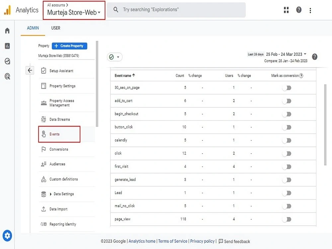The height and width of the screenshot is (249, 332).
Task: Click the help icon in top bar
Action: [x=299, y=10]
